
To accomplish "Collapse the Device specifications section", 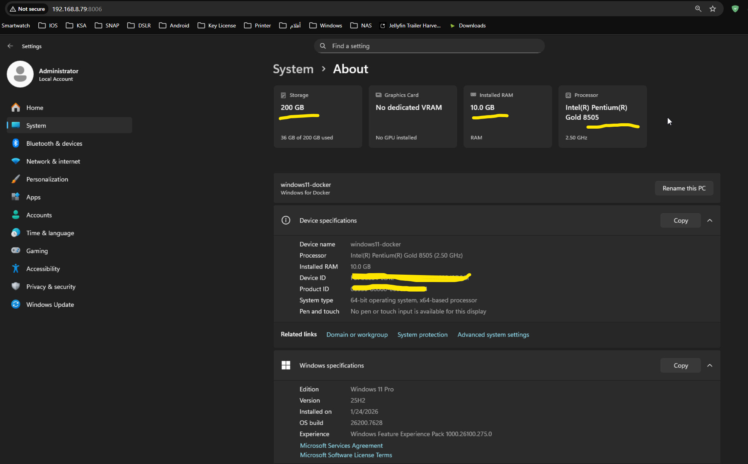I will (x=710, y=221).
